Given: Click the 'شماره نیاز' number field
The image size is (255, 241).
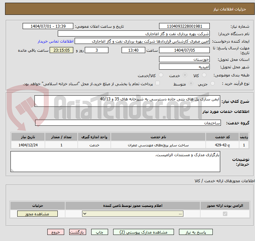Looking at the screenshot, I should (184, 26).
